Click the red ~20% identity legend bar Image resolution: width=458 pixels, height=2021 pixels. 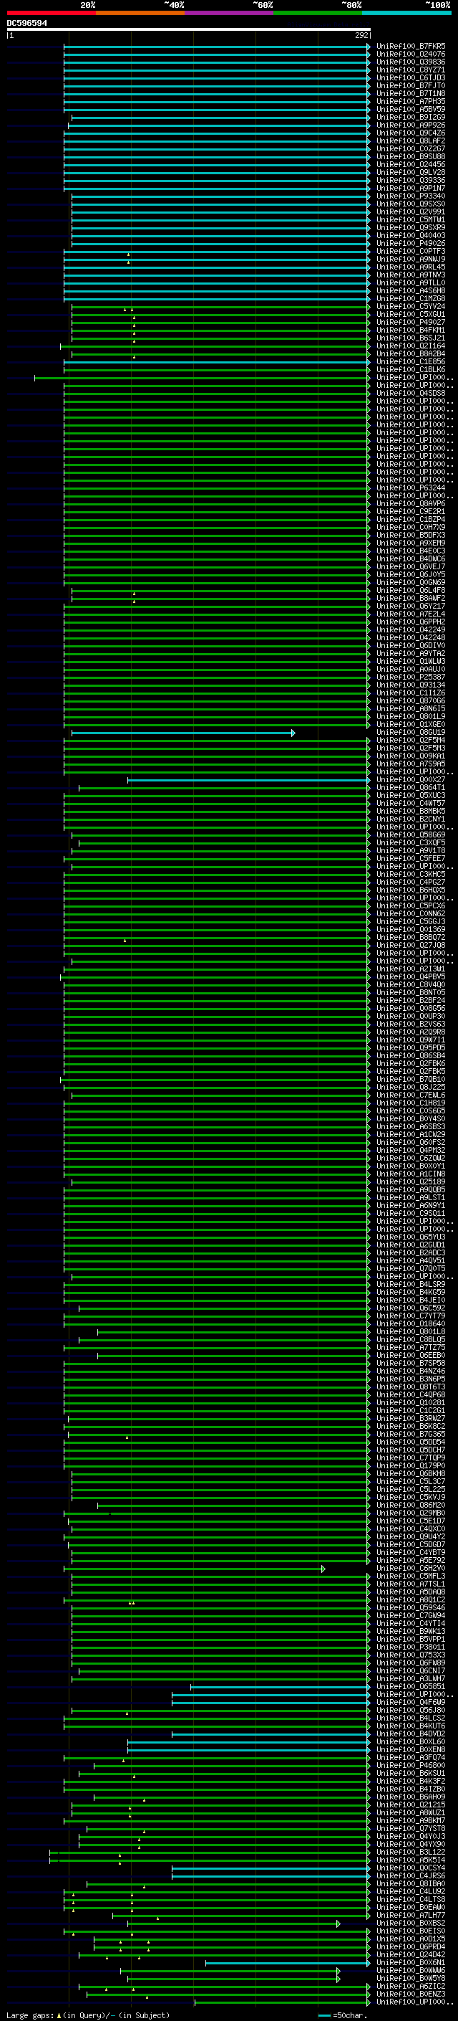coord(52,13)
